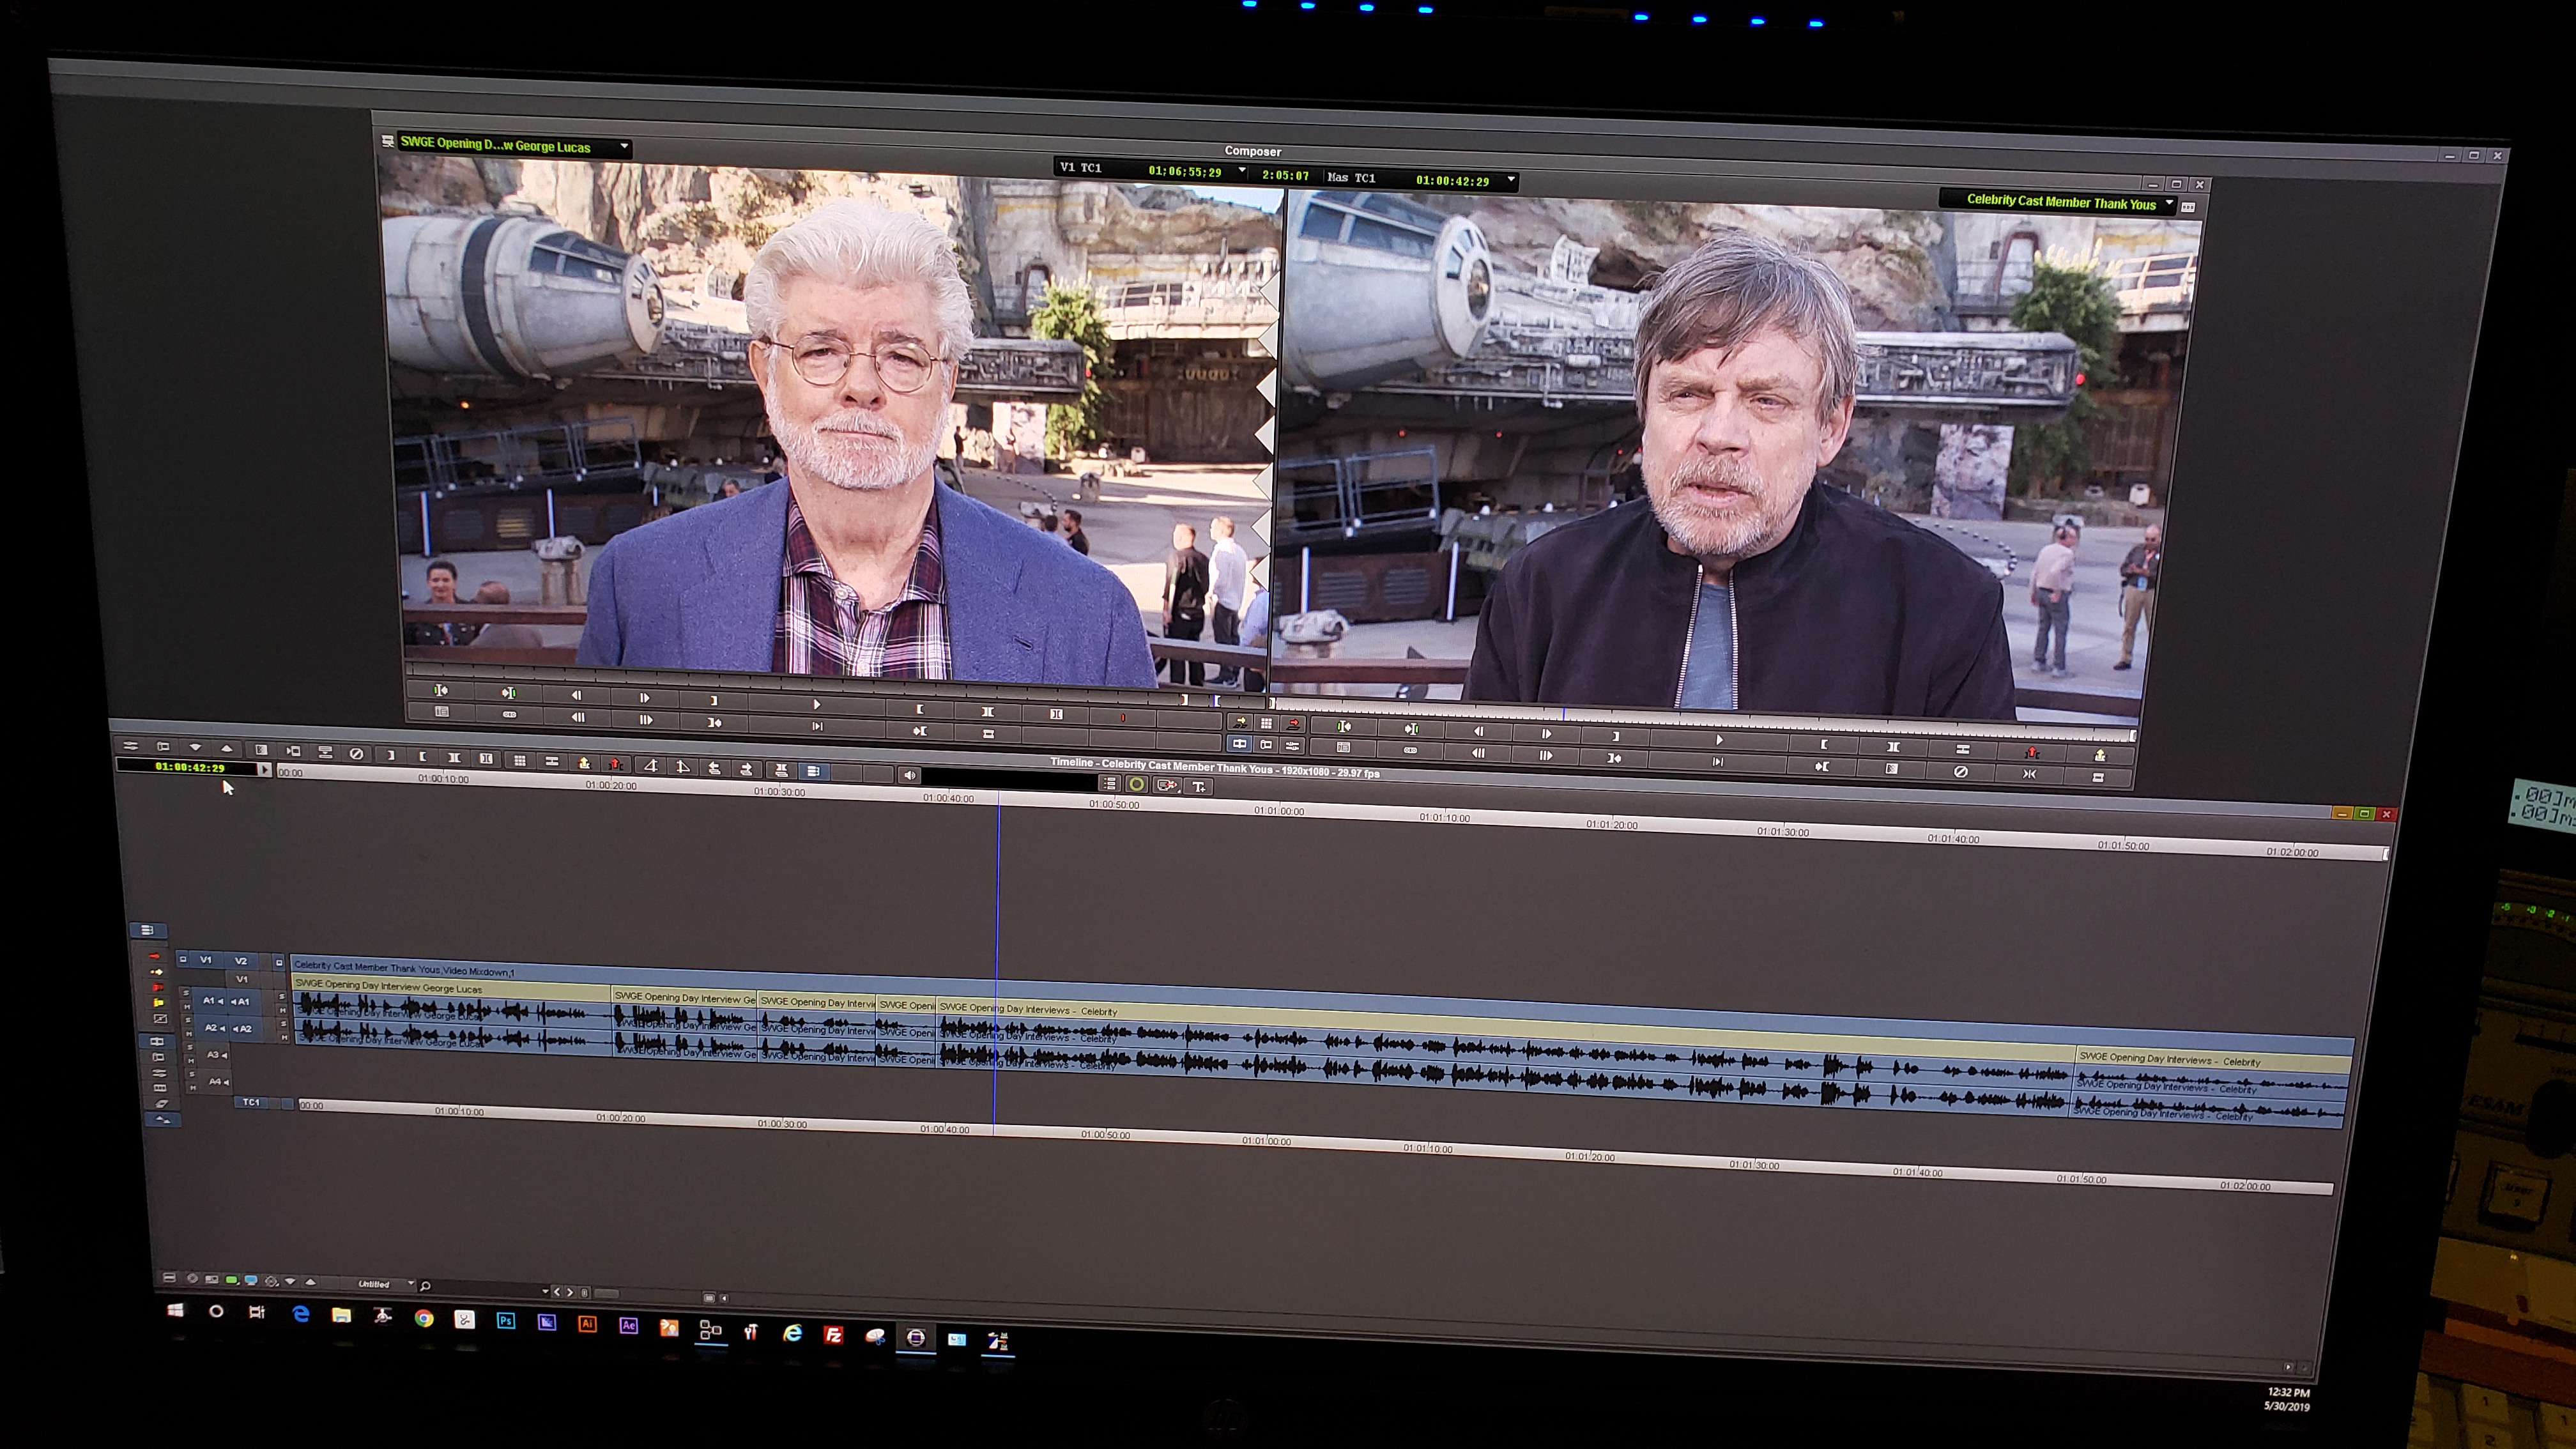Open Google Chrome from the Windows taskbar
This screenshot has height=1449, width=2576.
click(x=424, y=1318)
